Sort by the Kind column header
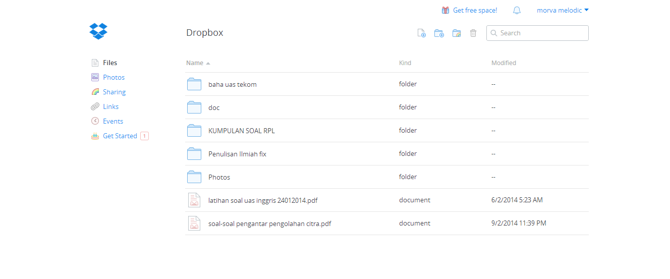The image size is (670, 279). pos(405,63)
